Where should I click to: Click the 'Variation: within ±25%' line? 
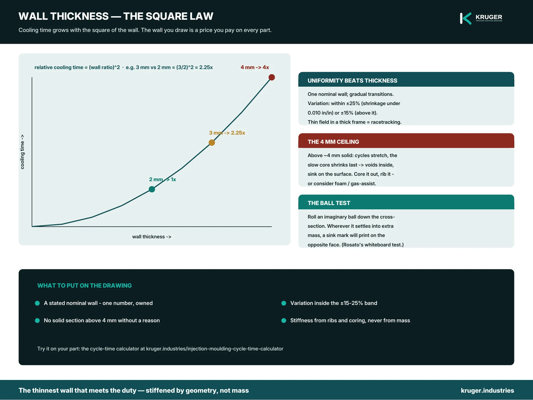click(354, 103)
